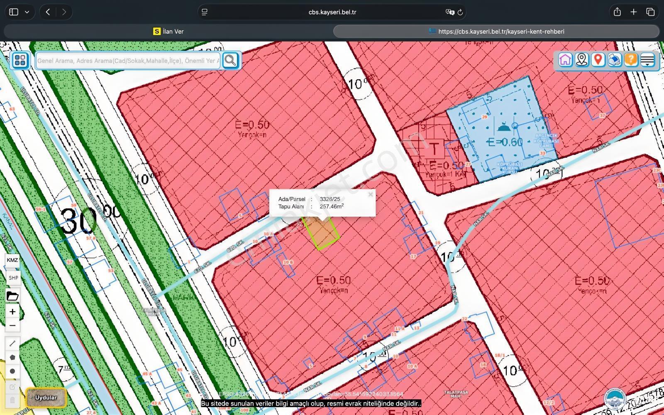Close the Ada/Parsel info popup

pyautogui.click(x=371, y=194)
